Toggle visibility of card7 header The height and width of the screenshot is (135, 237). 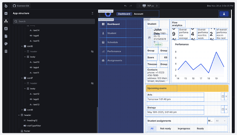[x=92, y=83]
